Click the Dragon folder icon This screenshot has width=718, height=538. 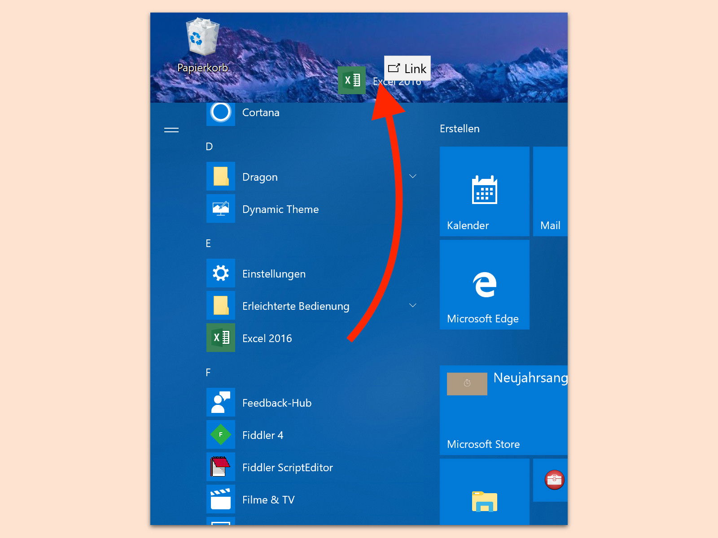tap(221, 176)
